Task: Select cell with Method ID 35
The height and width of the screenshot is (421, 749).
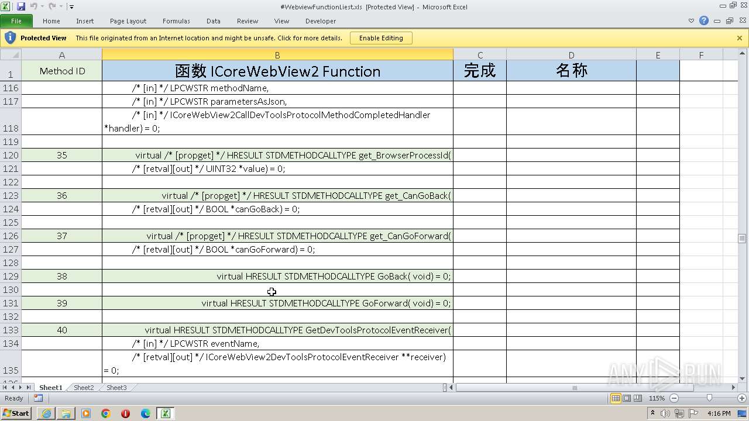Action: click(62, 155)
